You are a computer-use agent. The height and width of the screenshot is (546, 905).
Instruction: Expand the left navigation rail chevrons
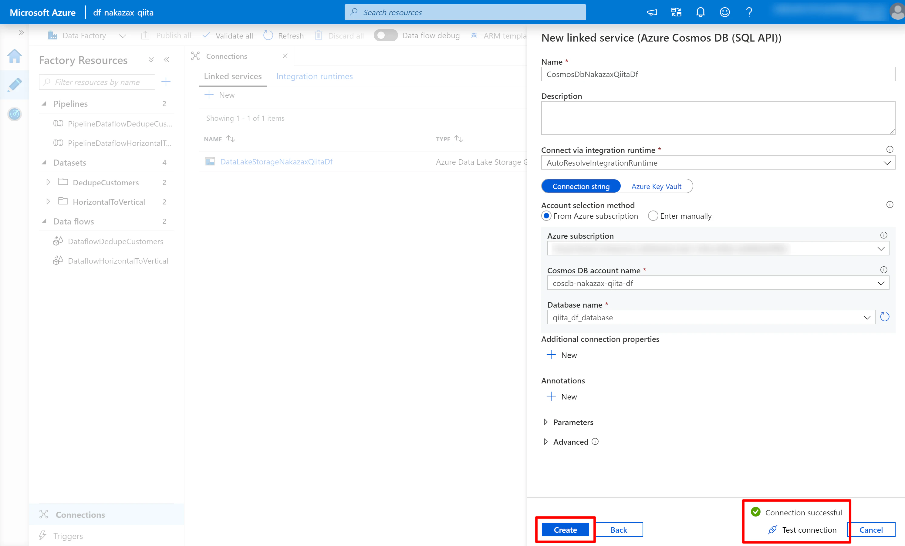pyautogui.click(x=21, y=33)
